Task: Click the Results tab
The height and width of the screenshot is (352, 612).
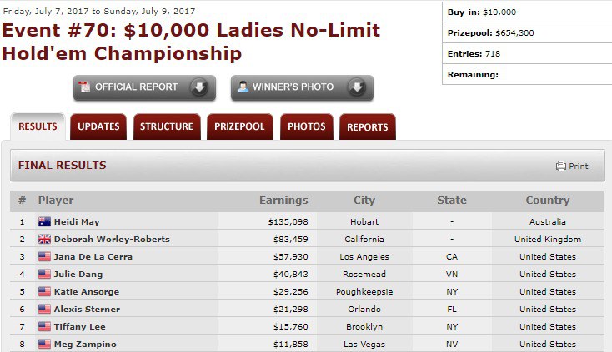Action: pos(38,126)
